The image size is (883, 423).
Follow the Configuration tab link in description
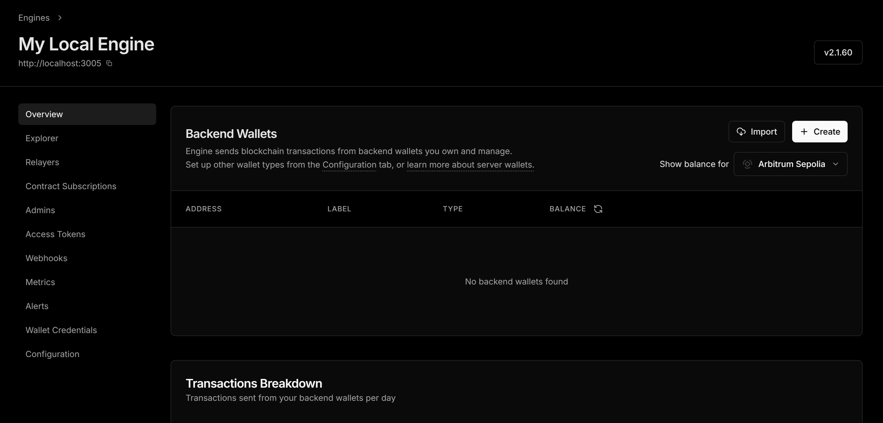[349, 165]
